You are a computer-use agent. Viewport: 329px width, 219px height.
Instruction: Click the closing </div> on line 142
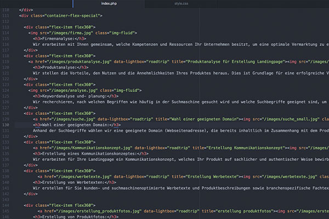[x=31, y=194]
